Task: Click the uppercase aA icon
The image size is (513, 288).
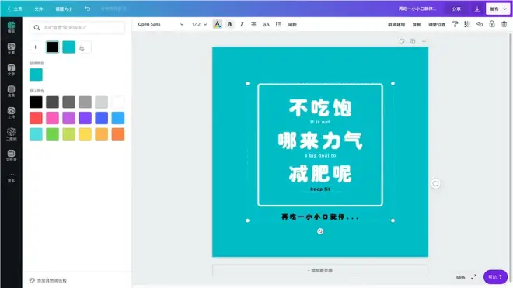Action: tap(267, 24)
